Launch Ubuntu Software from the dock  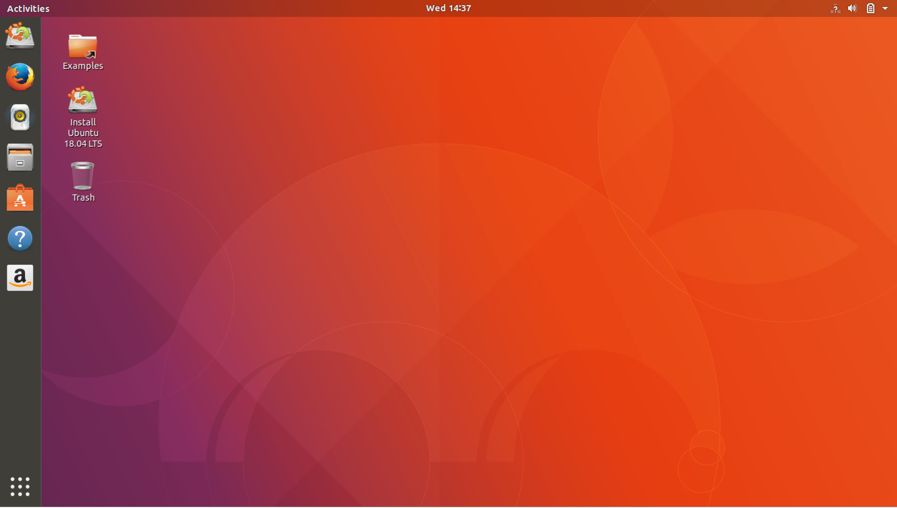pos(20,198)
